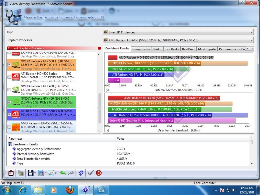Screen dimensions: 260x195
Task: Click the network tray icon
Action: coord(228,190)
